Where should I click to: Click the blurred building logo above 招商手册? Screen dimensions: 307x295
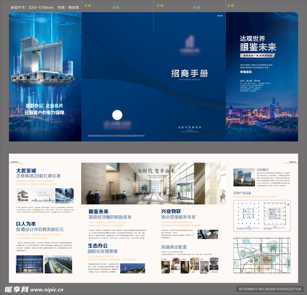pos(189,44)
